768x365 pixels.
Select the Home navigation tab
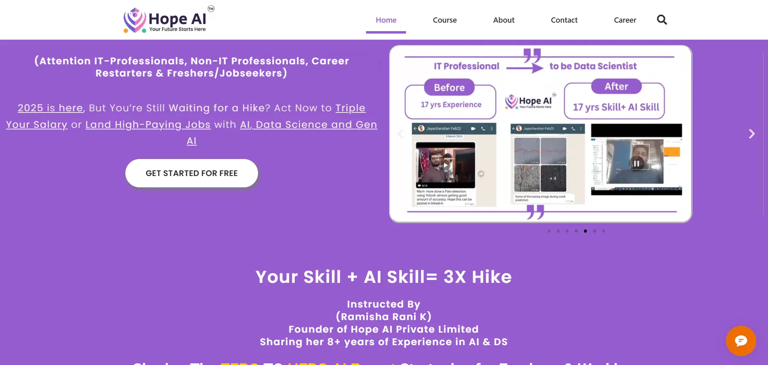[386, 20]
